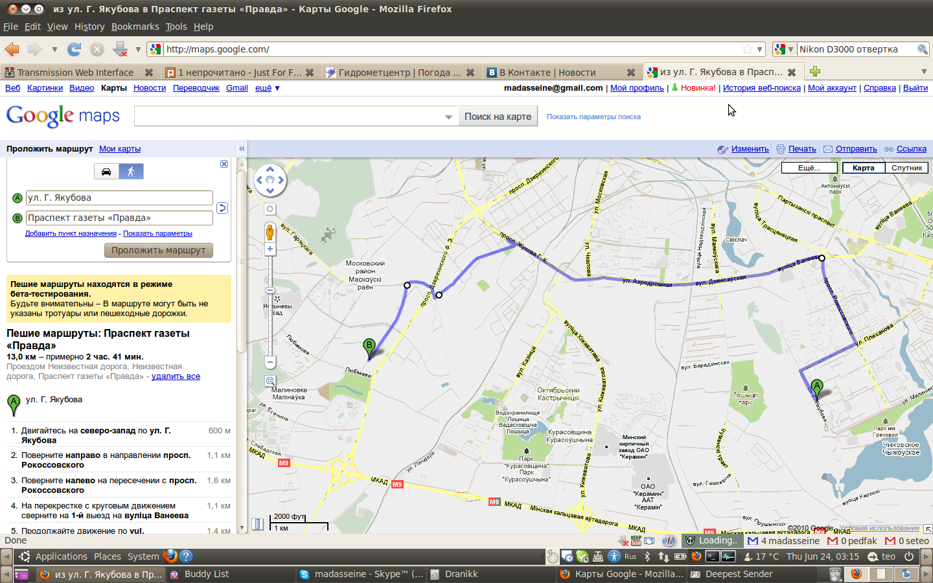
Task: Switch to Гидрометцентр | Погода tab
Action: click(x=400, y=73)
